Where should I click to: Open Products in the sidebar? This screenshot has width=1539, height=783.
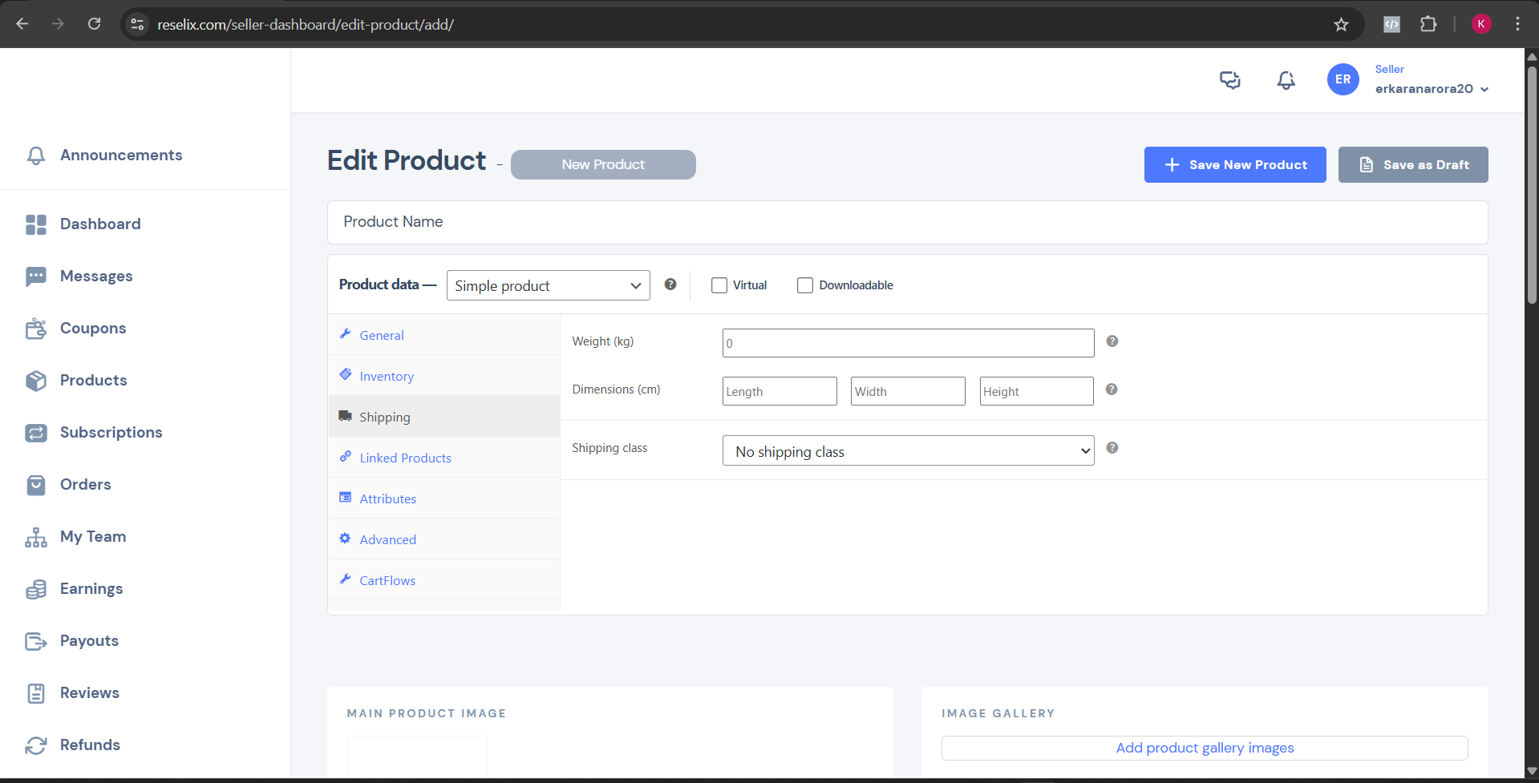93,381
